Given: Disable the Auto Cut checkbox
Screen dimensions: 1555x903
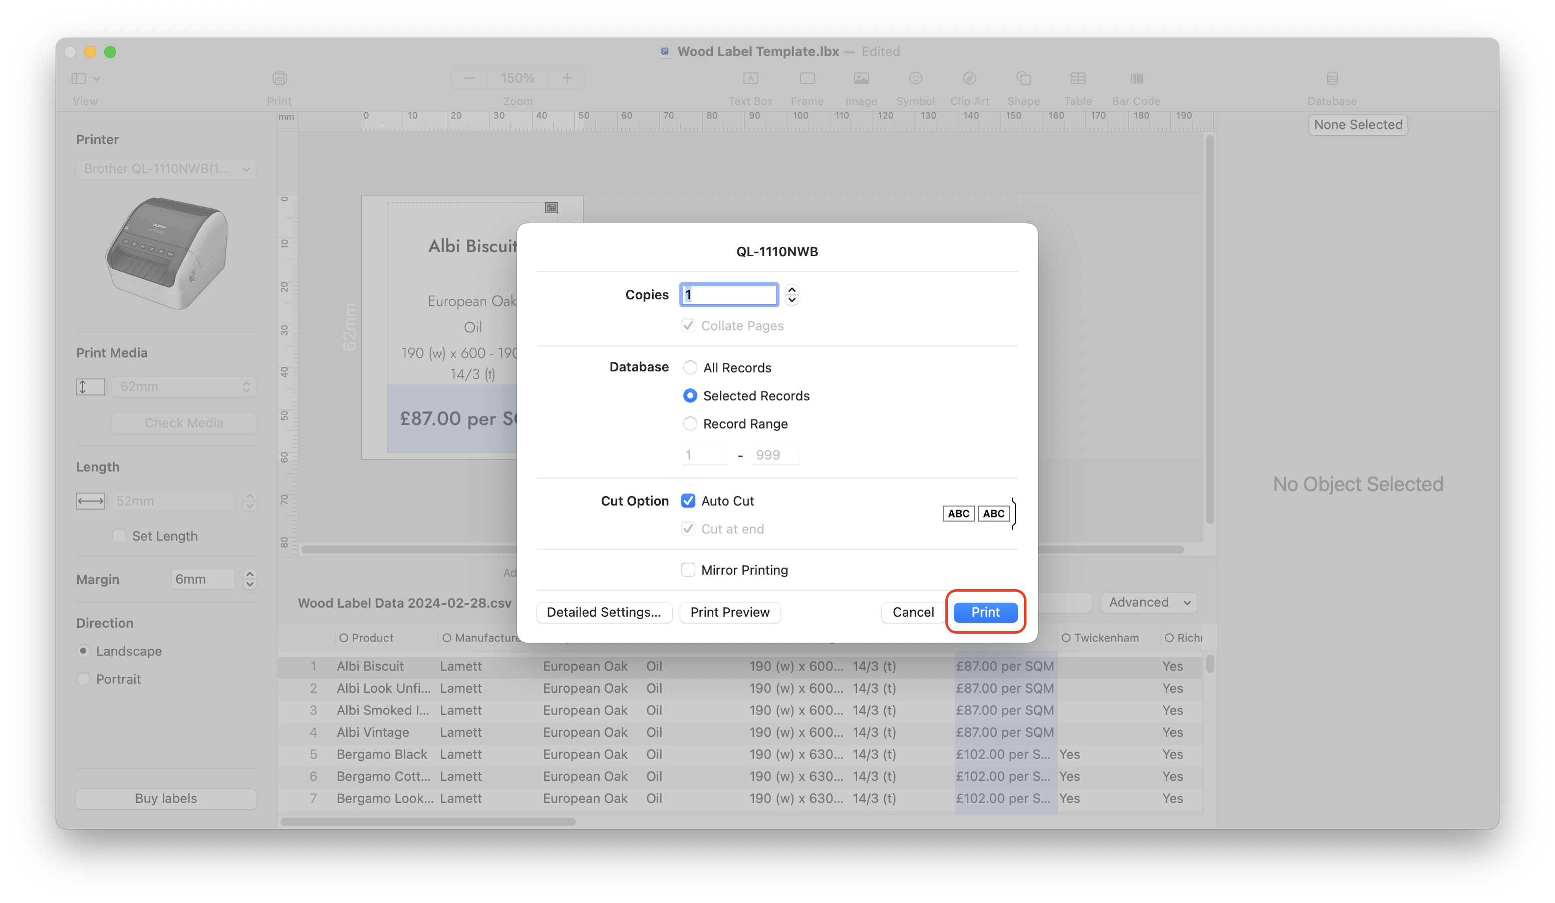Looking at the screenshot, I should (x=688, y=501).
